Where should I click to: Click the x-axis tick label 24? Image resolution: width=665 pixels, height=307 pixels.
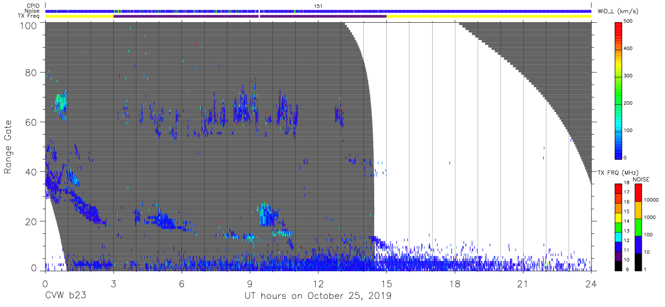coord(591,284)
